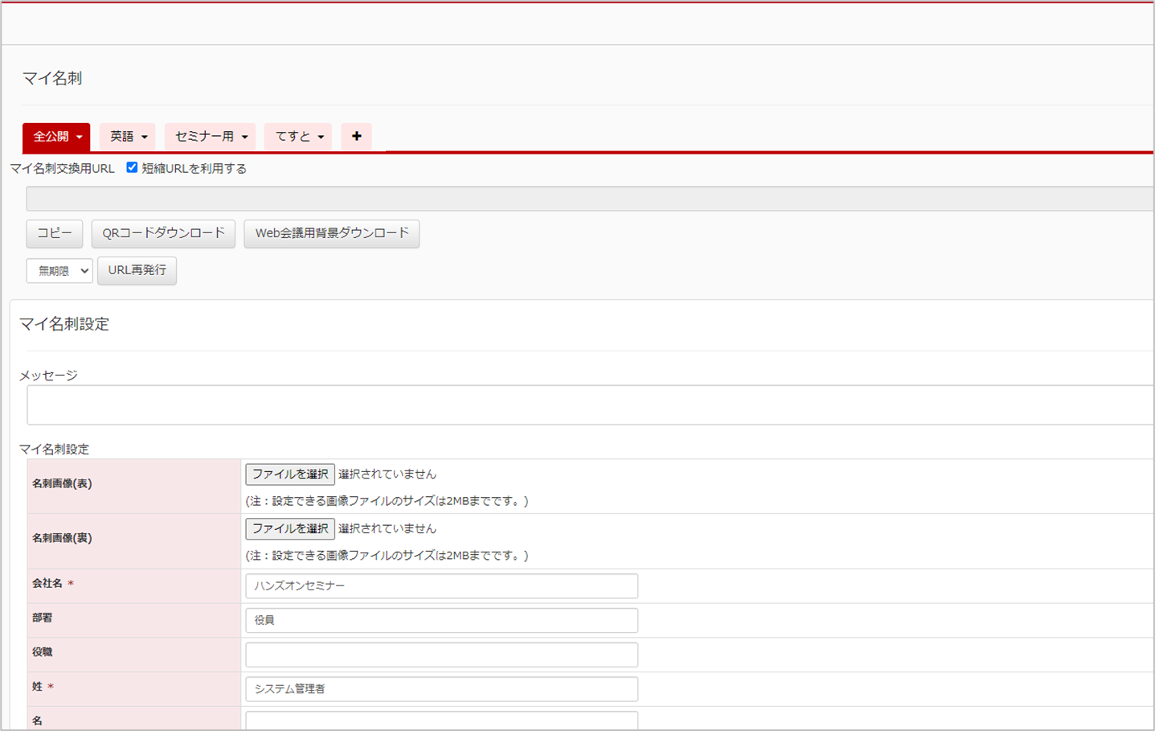Image resolution: width=1155 pixels, height=731 pixels.
Task: Focus the 会社名 input field
Action: (441, 586)
